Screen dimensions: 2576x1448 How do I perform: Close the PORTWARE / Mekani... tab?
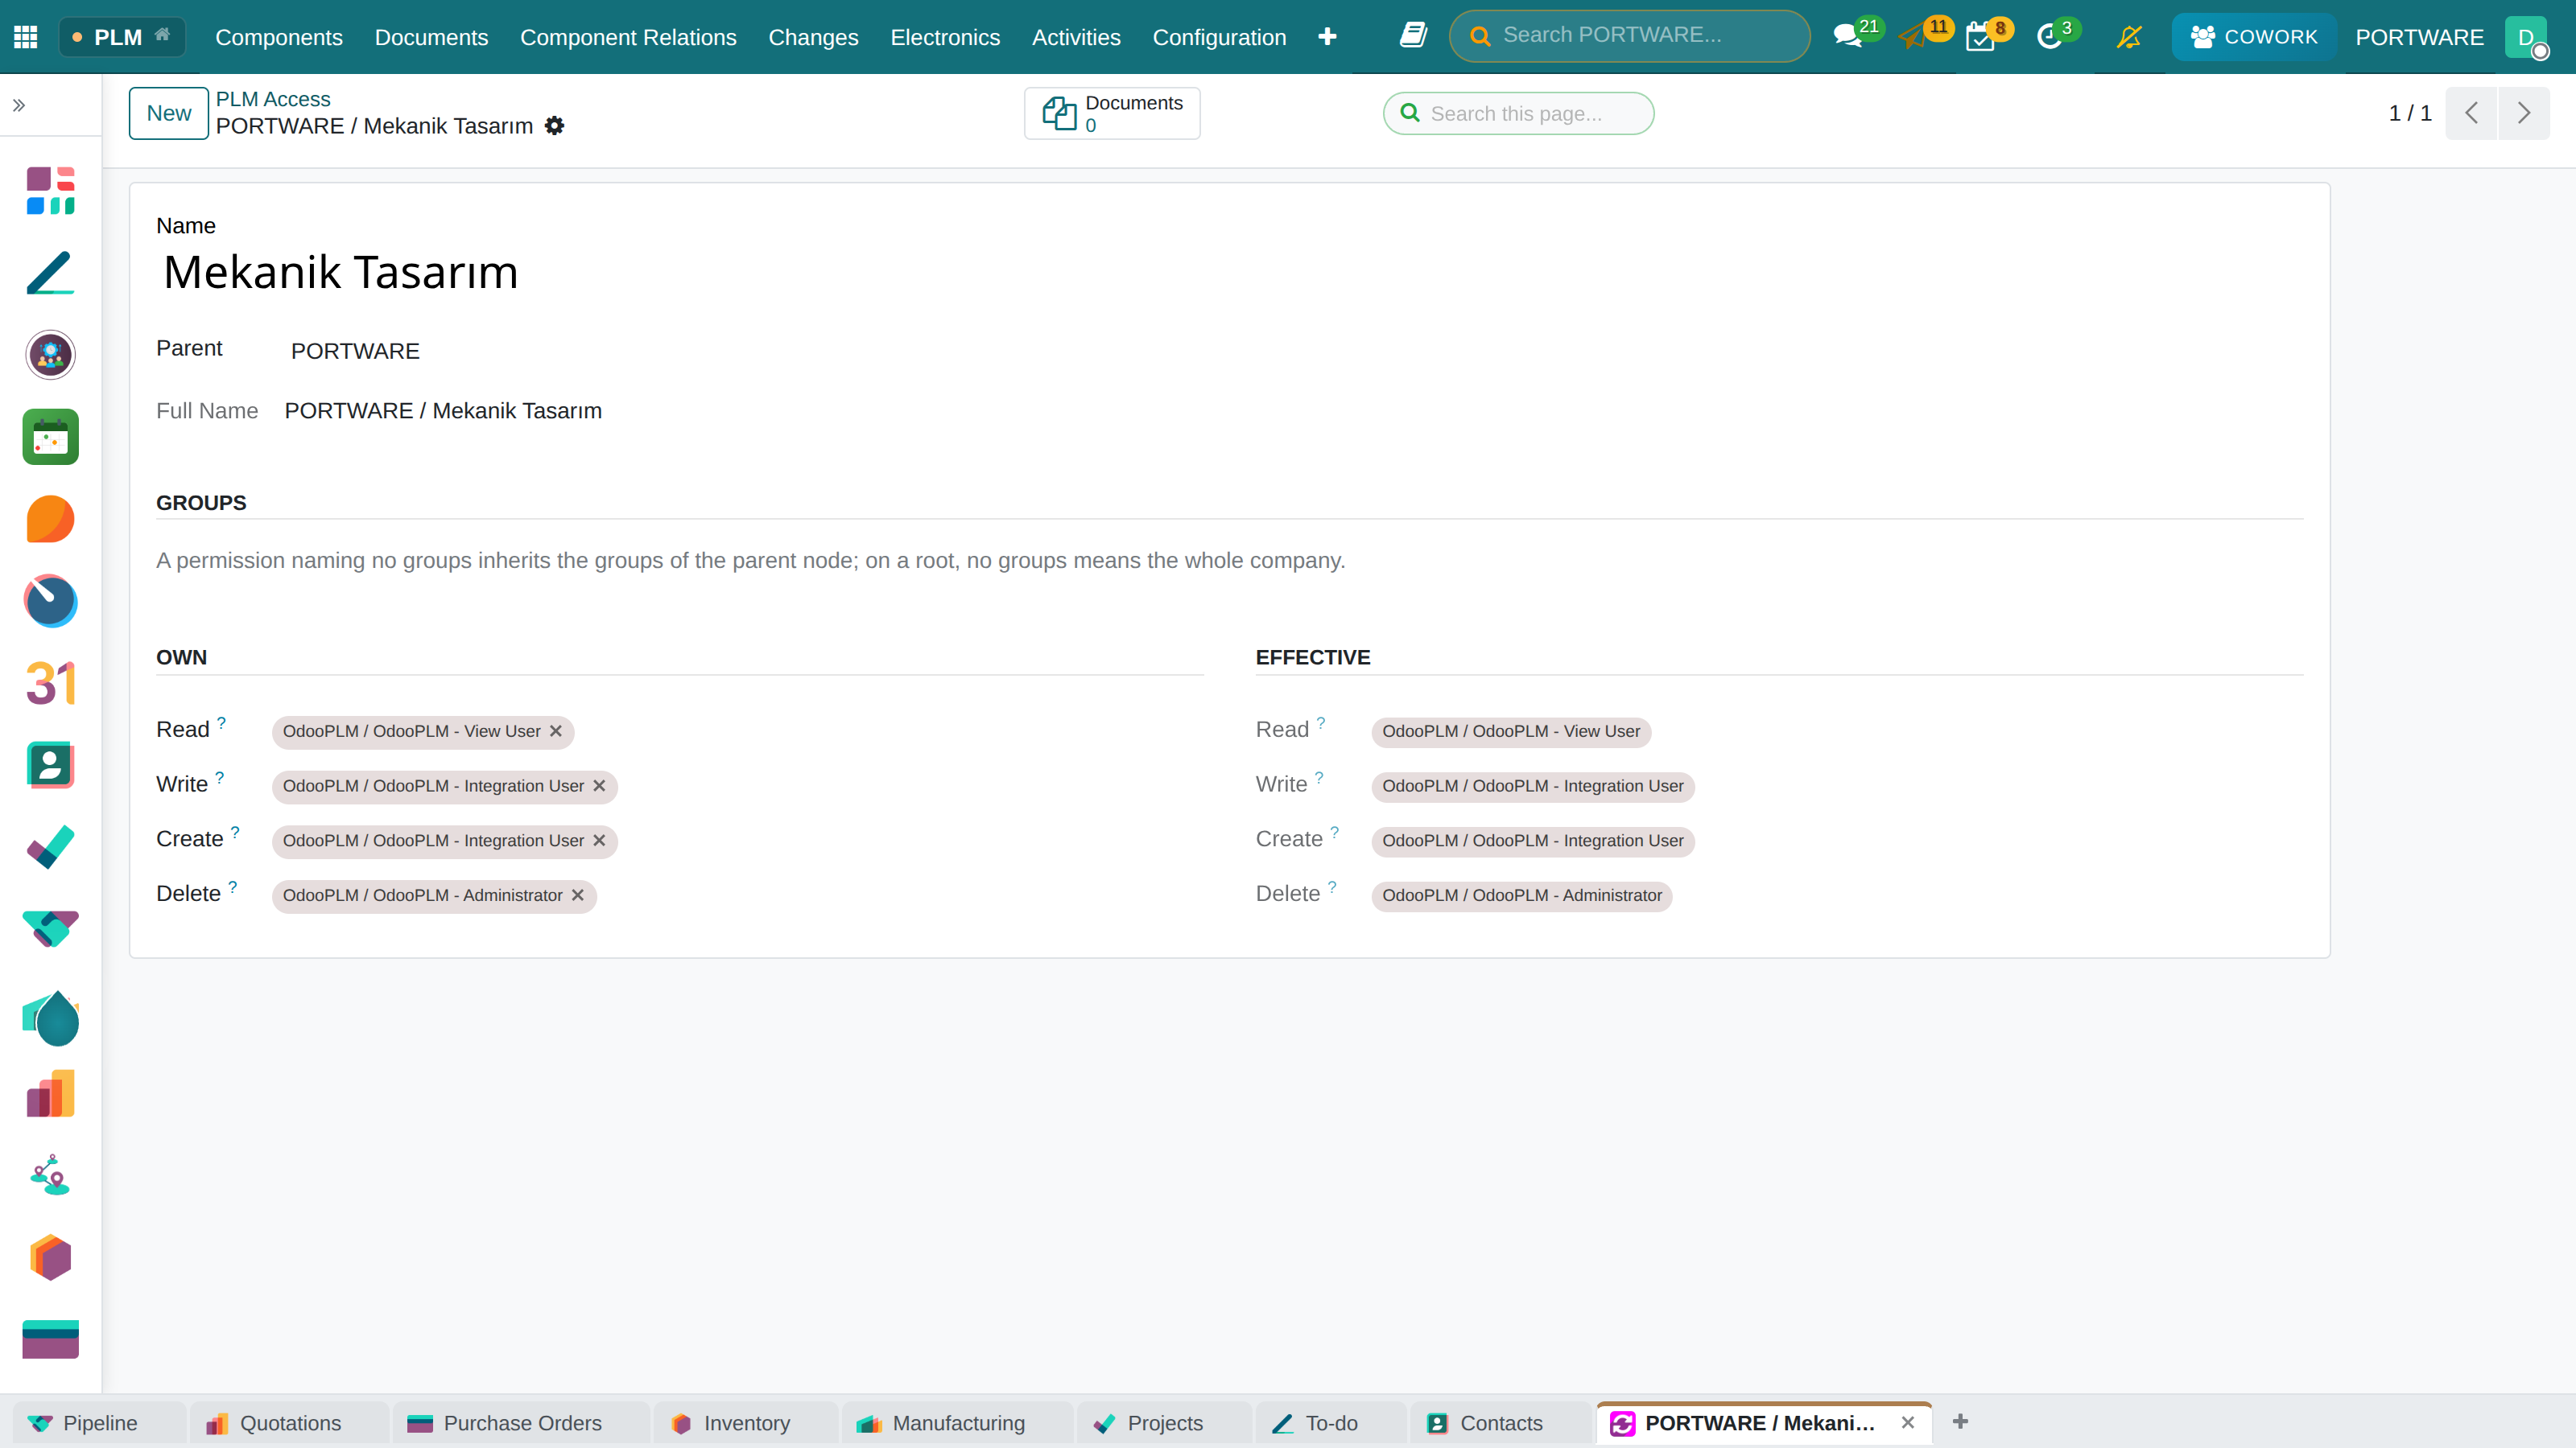click(x=1908, y=1422)
